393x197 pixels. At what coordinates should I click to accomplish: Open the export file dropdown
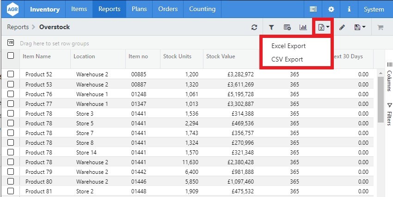(x=324, y=27)
